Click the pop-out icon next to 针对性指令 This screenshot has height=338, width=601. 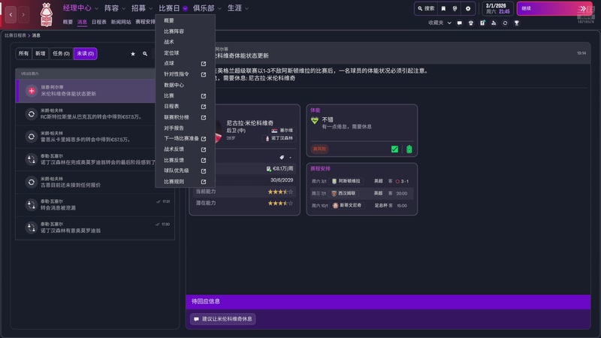[204, 74]
